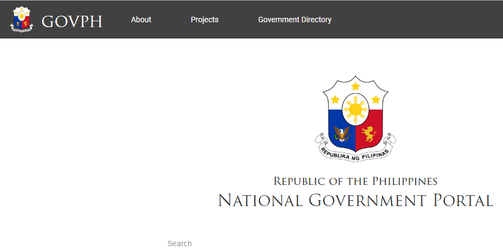The height and width of the screenshot is (250, 503).
Task: Open the Projects menu
Action: pyautogui.click(x=205, y=20)
